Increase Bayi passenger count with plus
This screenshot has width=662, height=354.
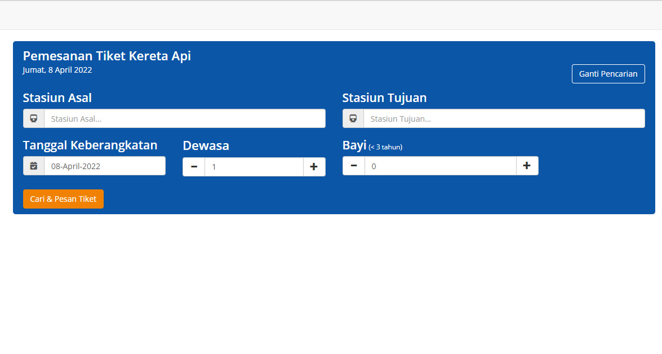click(527, 166)
